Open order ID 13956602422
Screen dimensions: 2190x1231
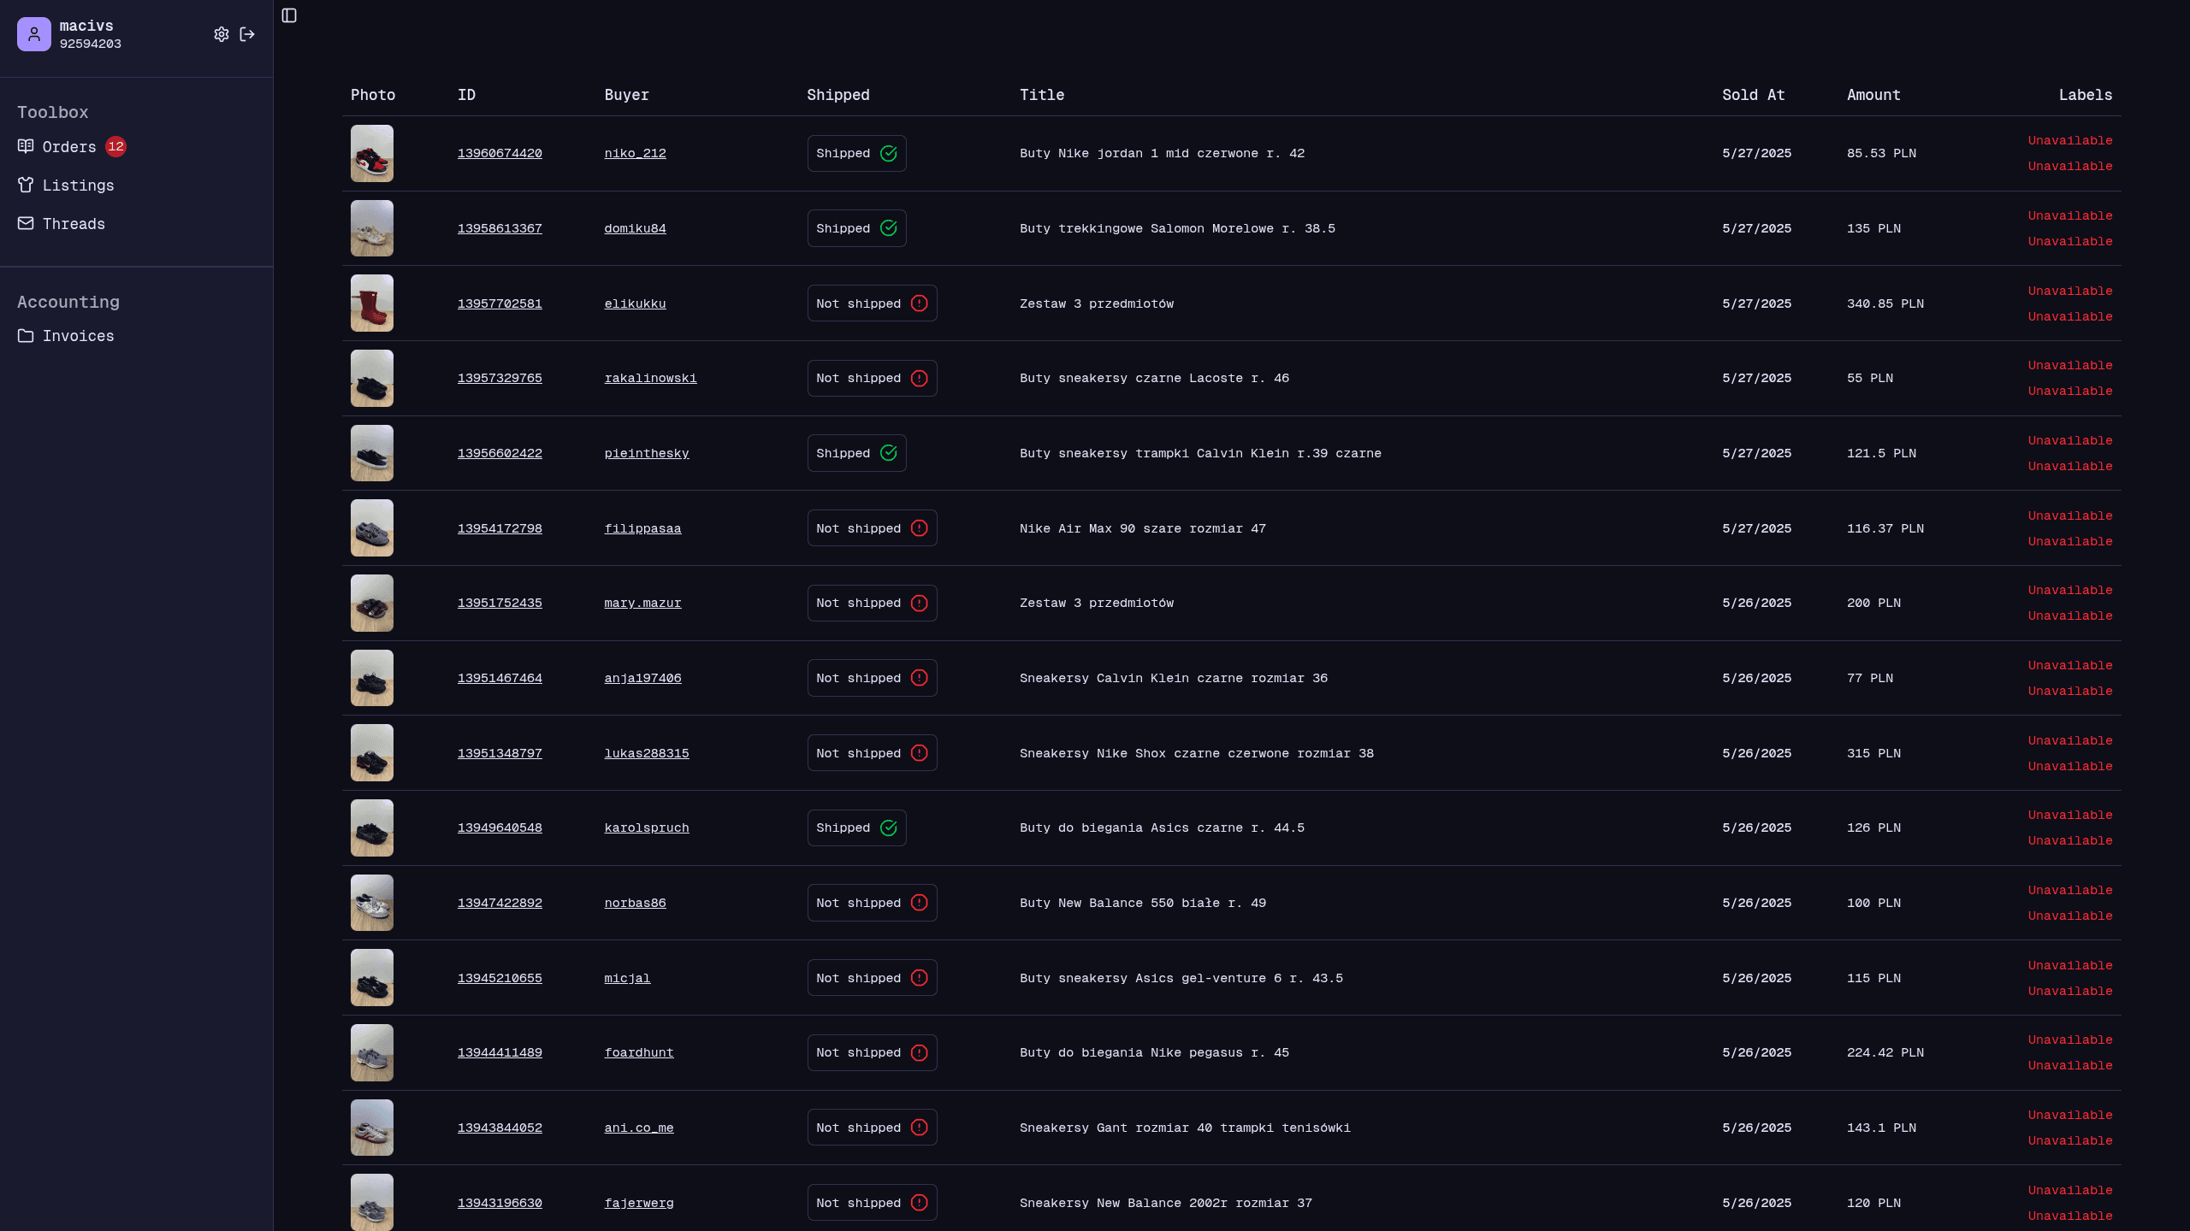pos(500,453)
